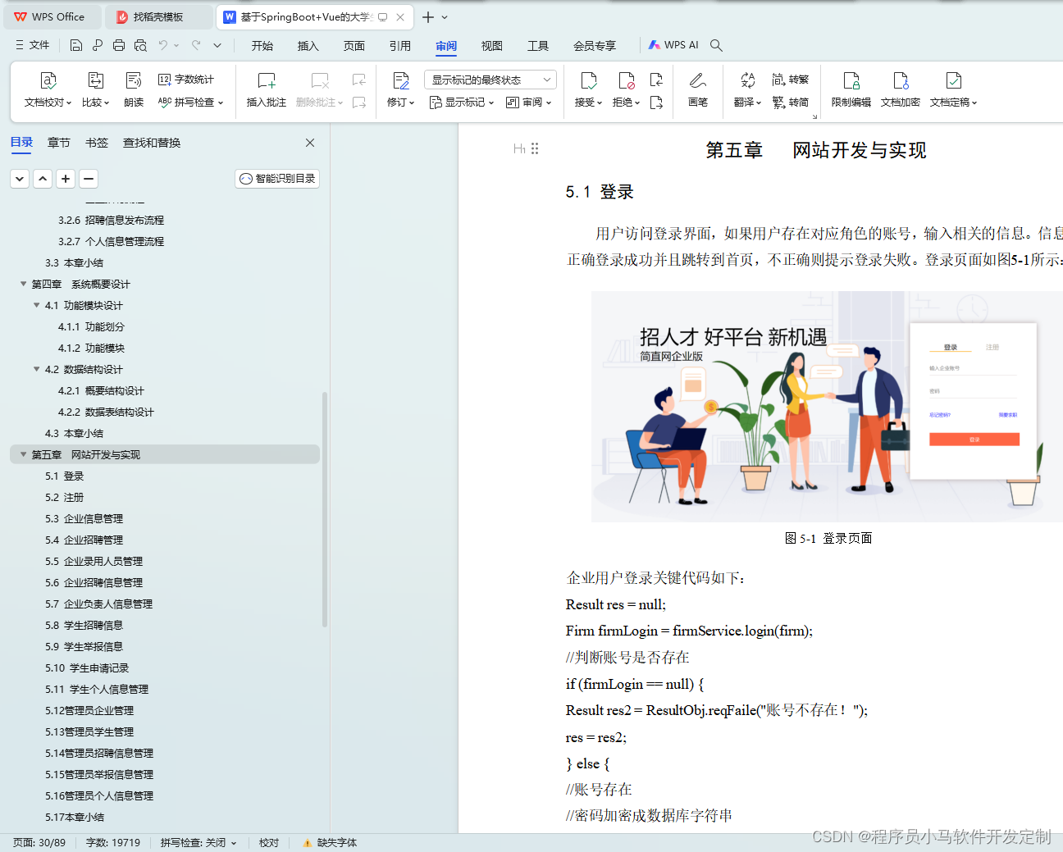Activate the 画笔 pen annotation tool
The width and height of the screenshot is (1063, 852).
697,89
